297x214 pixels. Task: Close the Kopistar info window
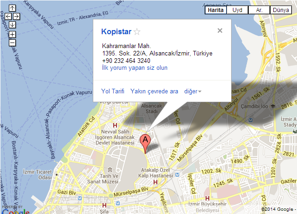point(220,31)
